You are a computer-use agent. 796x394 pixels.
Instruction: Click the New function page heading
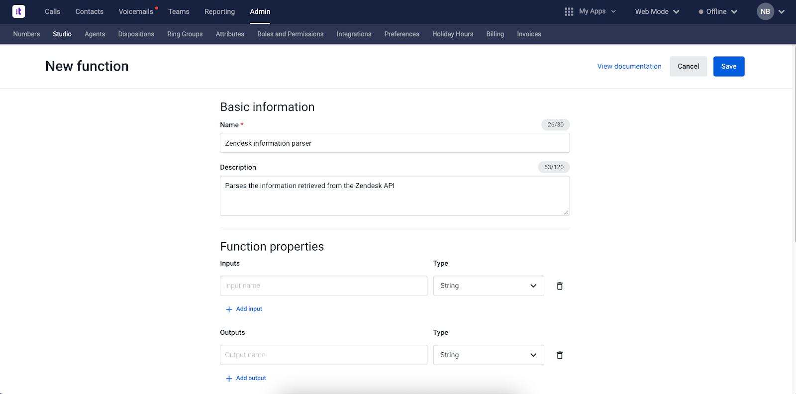87,66
